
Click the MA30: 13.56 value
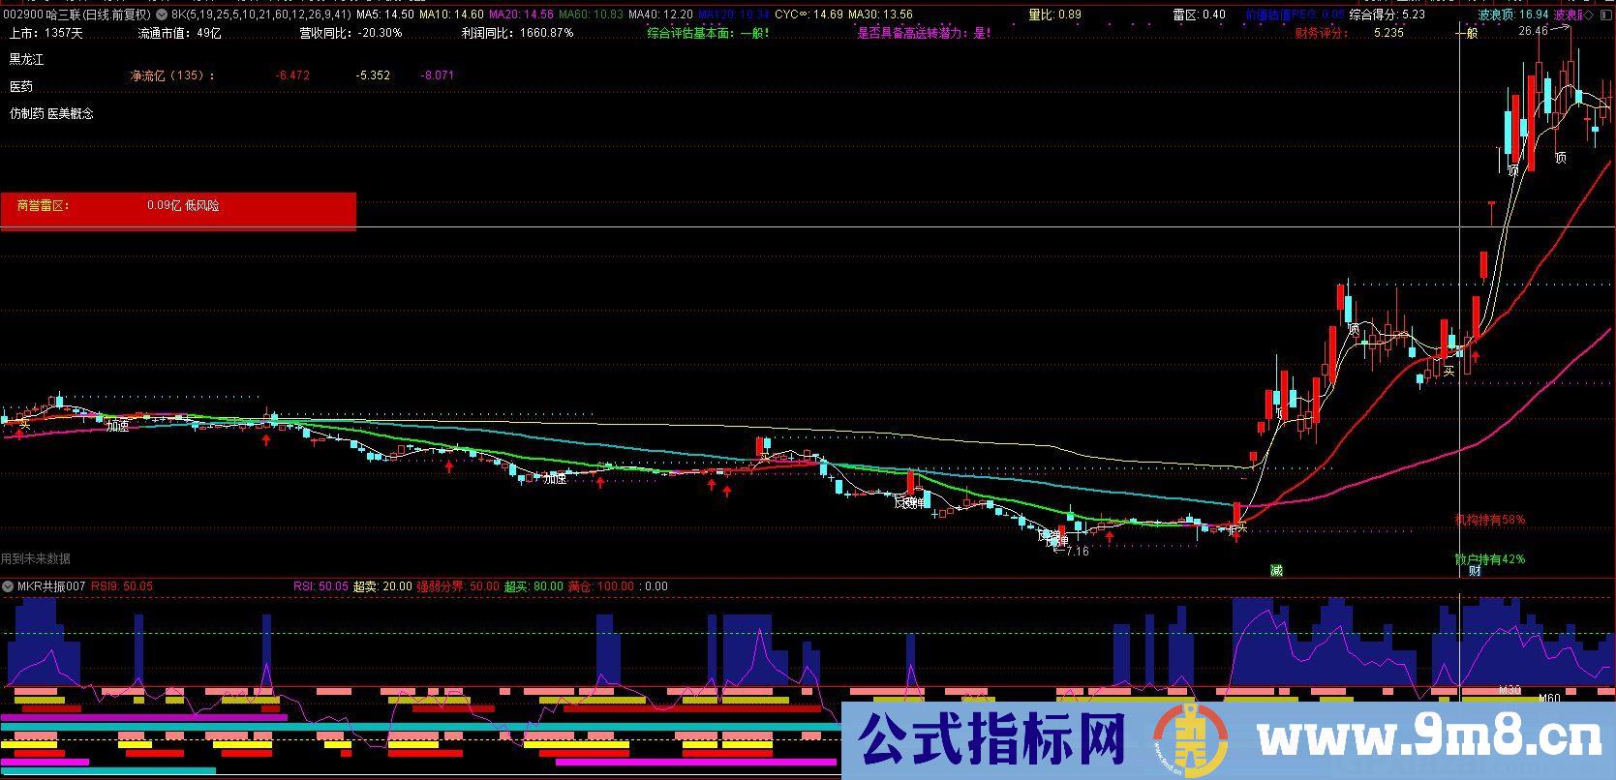point(880,15)
